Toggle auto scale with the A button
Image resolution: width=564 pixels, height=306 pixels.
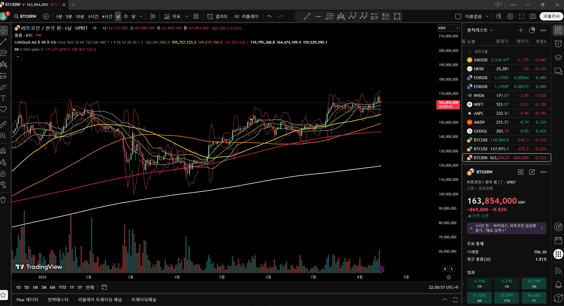445,269
